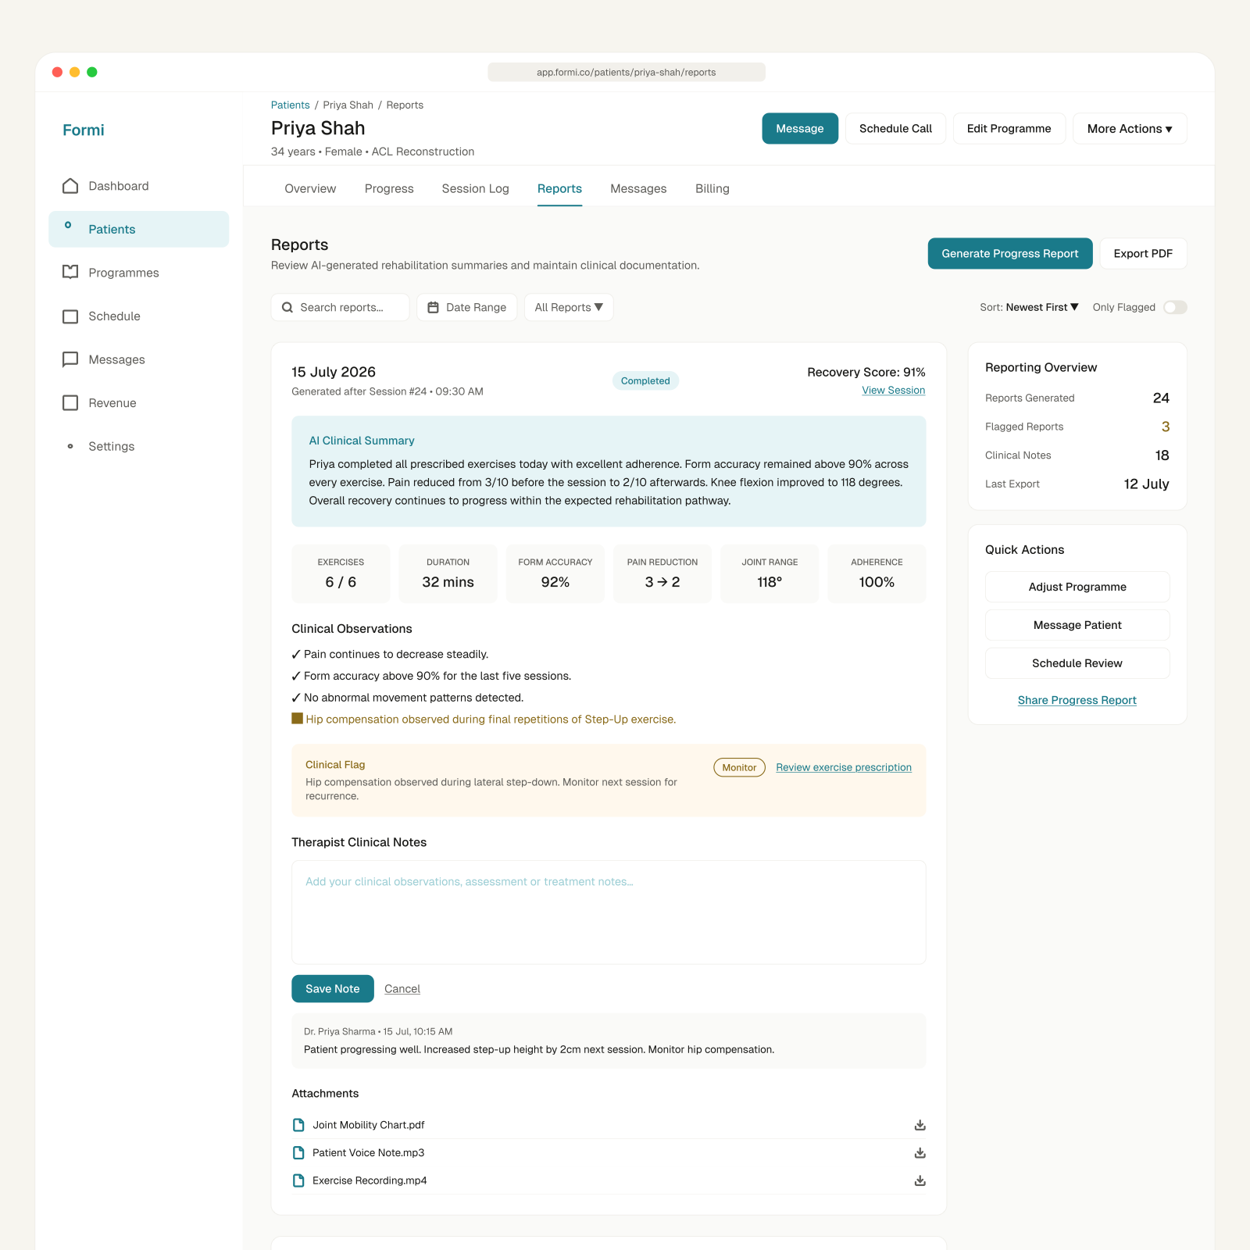Image resolution: width=1250 pixels, height=1250 pixels.
Task: Click the Joint Range 118° stat card
Action: (x=770, y=573)
